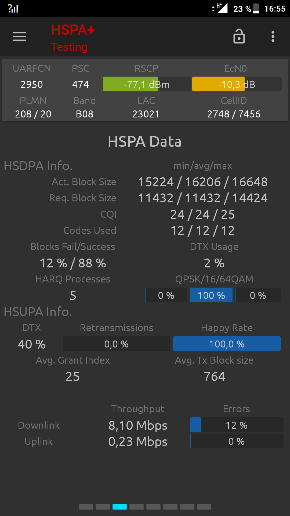Tap the Retransmissions 0,0 % bar
Viewport: 290px width, 516px height.
pyautogui.click(x=117, y=344)
